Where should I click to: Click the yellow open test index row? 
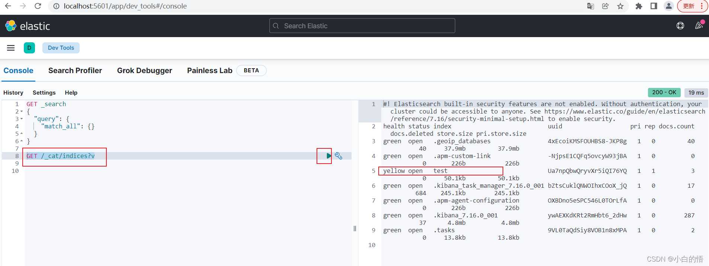pos(440,171)
